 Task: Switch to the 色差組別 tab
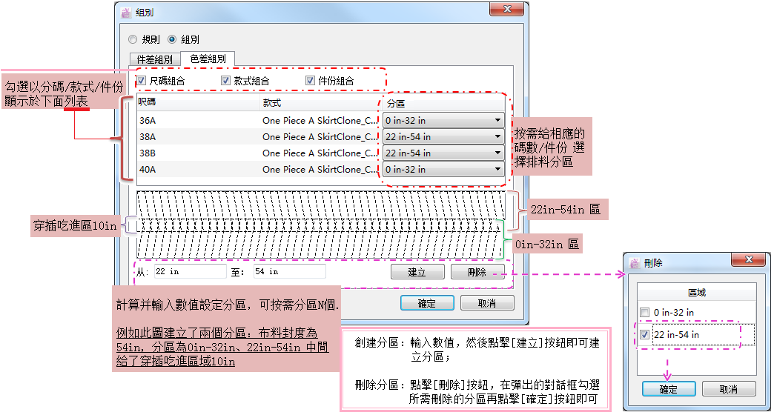208,59
